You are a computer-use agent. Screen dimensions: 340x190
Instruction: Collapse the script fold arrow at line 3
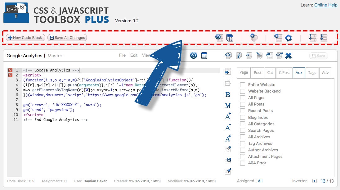pos(20,80)
